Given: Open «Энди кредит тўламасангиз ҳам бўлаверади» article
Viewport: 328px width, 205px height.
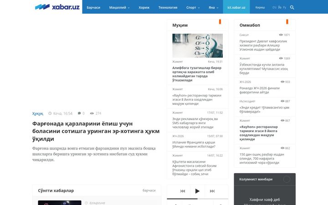Looking at the screenshot, I should 264,109.
